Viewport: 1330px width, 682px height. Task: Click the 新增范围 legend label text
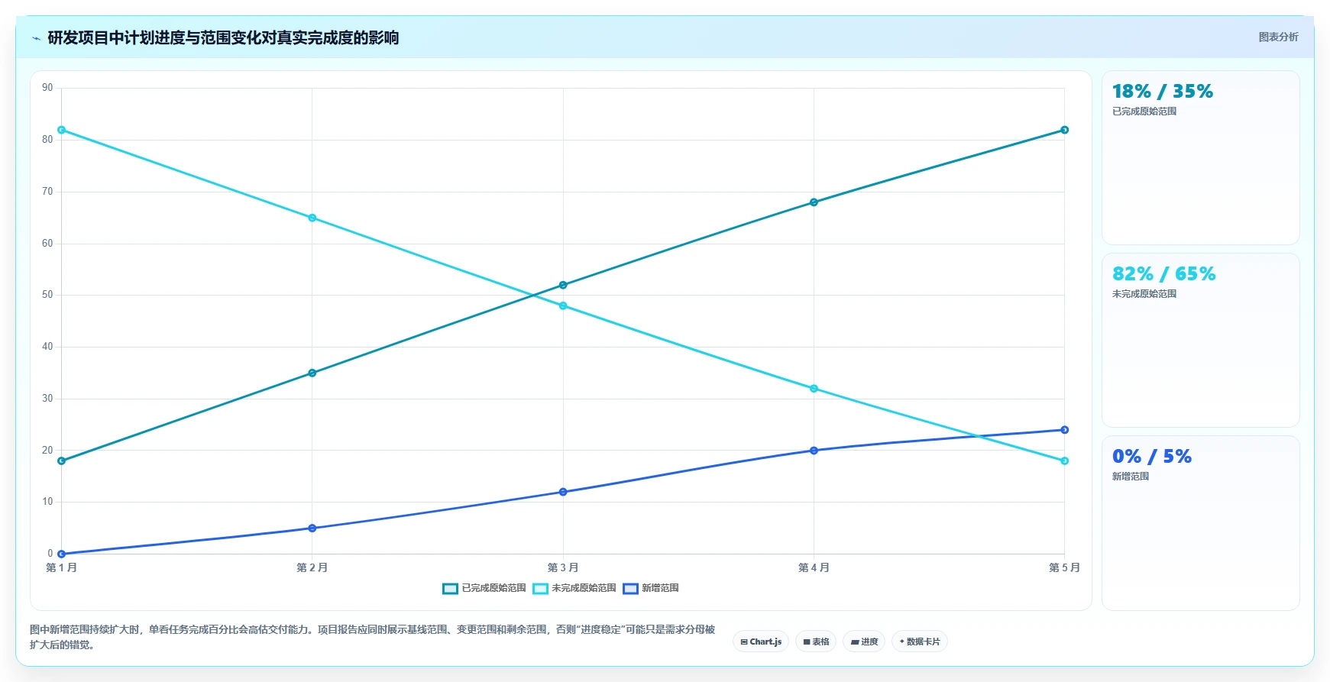pos(660,588)
